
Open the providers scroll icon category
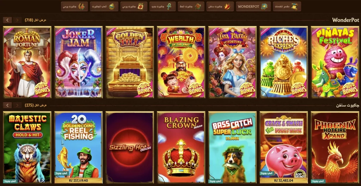point(287,6)
